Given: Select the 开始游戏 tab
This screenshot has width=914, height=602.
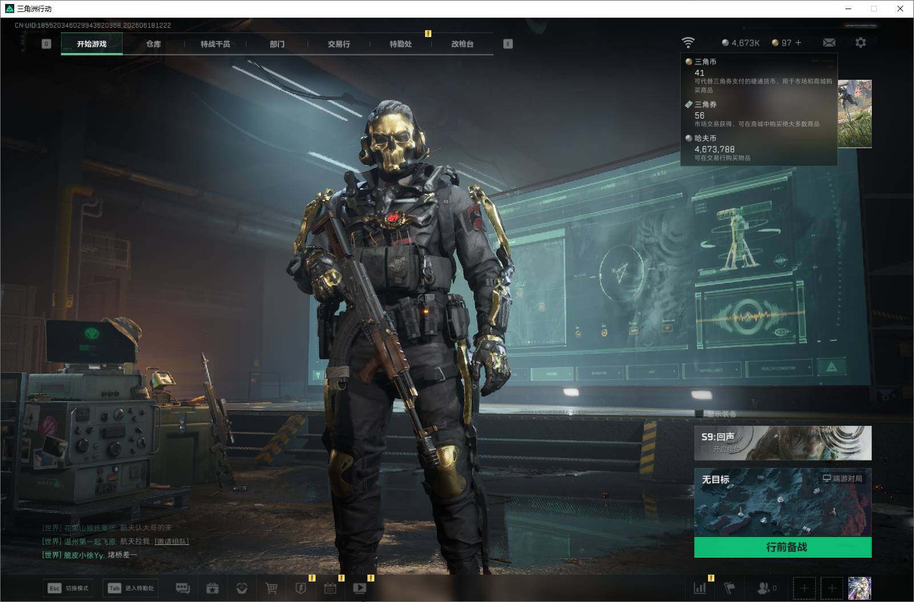Looking at the screenshot, I should pos(92,44).
